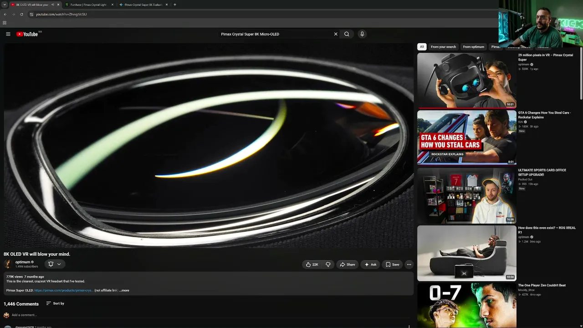Image resolution: width=583 pixels, height=328 pixels.
Task: Go back with the browser back arrow
Action: point(5,14)
